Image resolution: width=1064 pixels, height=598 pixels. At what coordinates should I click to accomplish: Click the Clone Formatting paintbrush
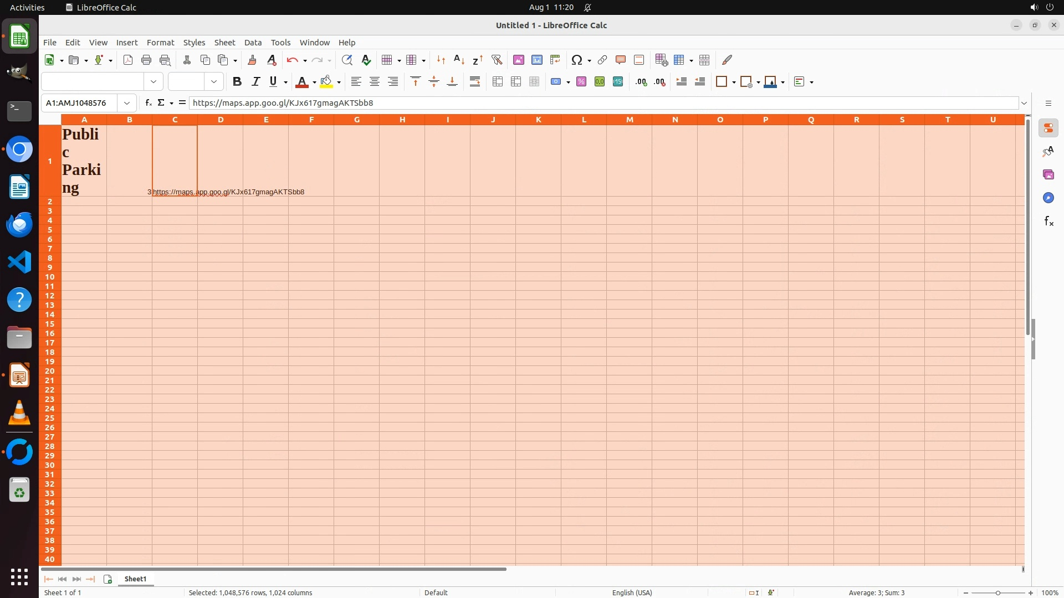point(252,60)
